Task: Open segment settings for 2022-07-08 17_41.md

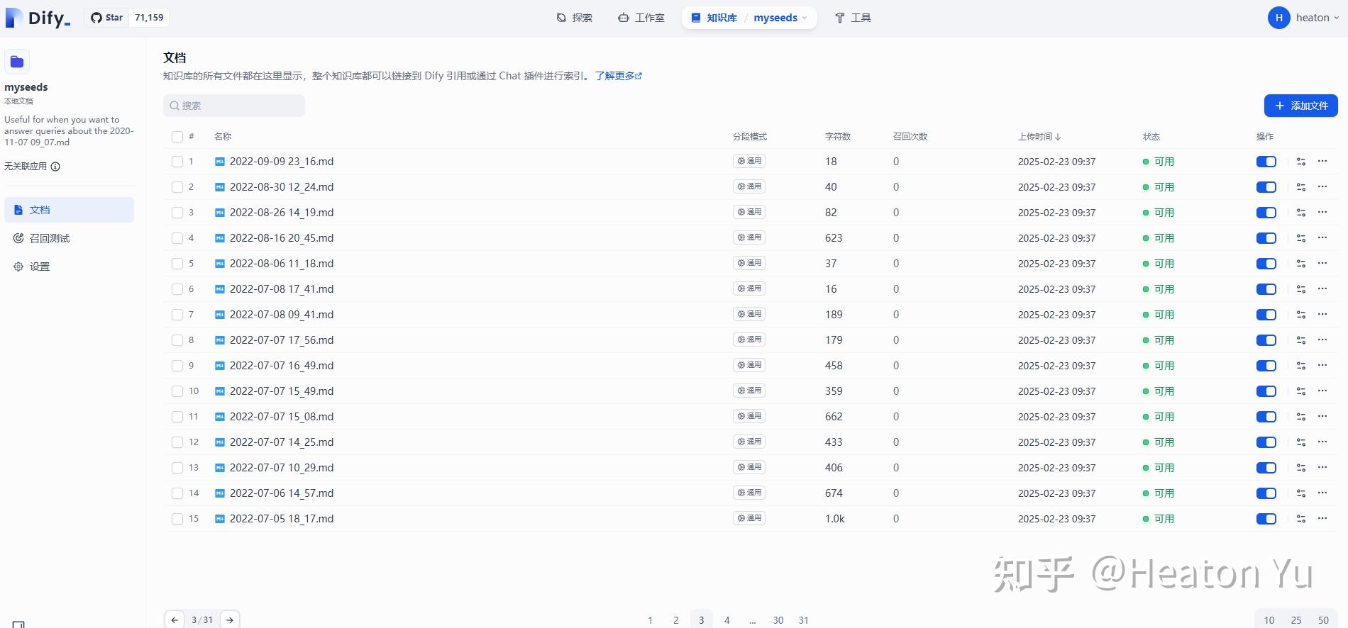Action: (1300, 289)
